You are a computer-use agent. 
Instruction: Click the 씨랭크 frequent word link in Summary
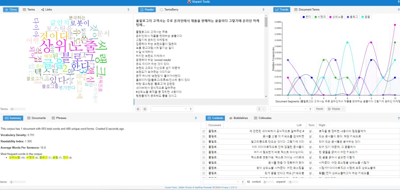(30, 158)
